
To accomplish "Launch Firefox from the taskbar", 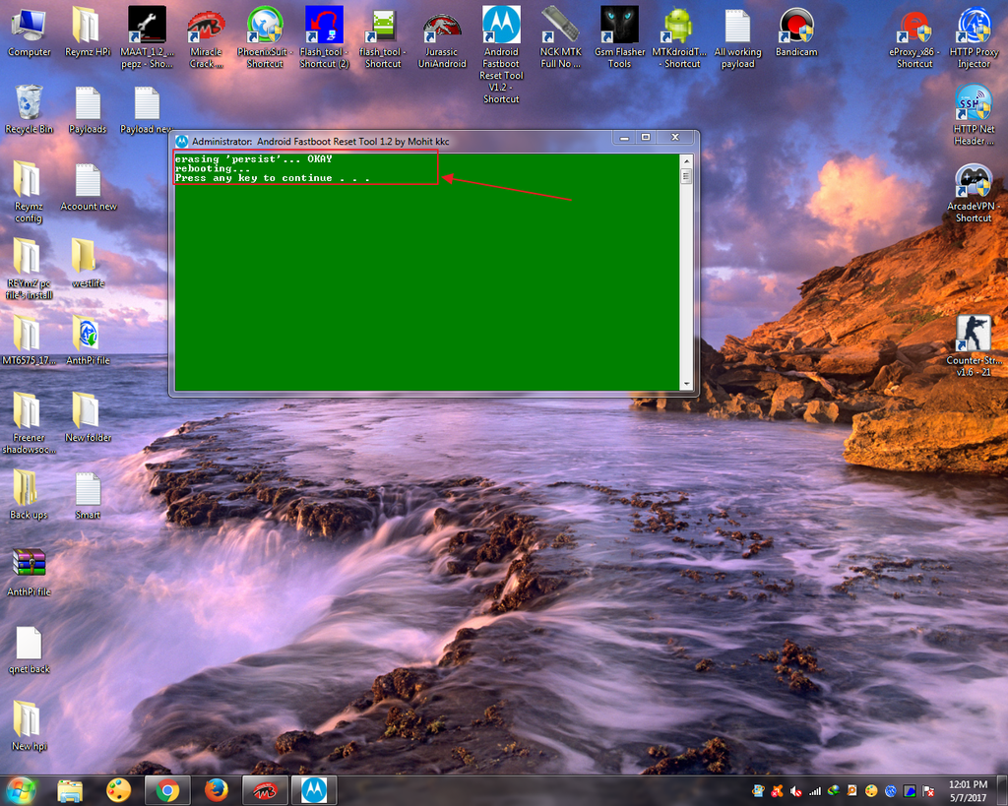I will point(217,789).
